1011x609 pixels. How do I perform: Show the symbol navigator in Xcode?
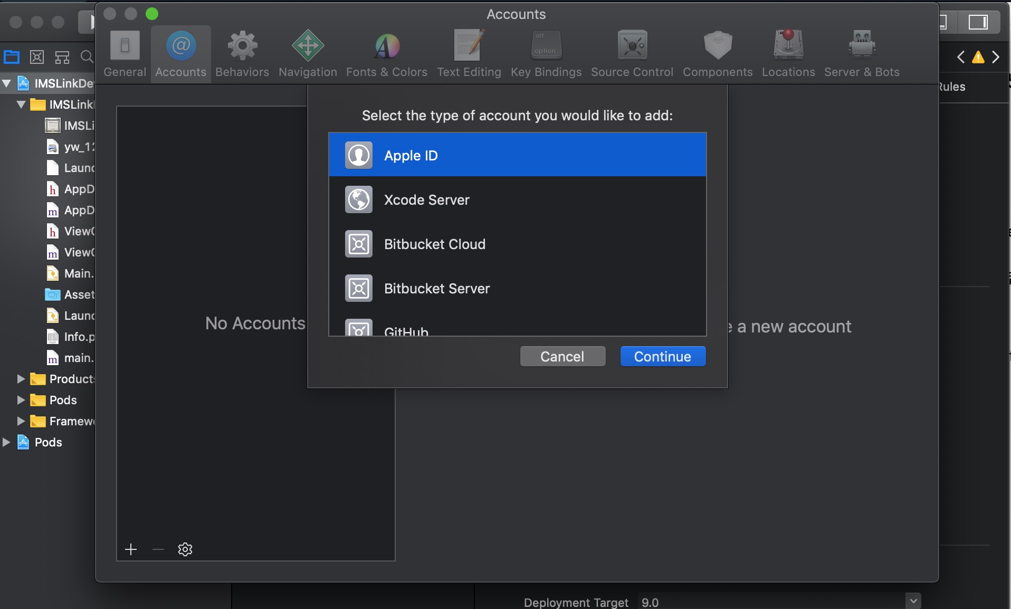point(62,57)
